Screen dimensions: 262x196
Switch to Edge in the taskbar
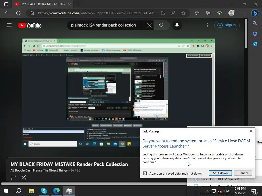click(57, 191)
